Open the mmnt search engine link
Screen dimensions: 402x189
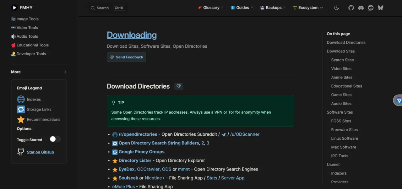click(184, 170)
